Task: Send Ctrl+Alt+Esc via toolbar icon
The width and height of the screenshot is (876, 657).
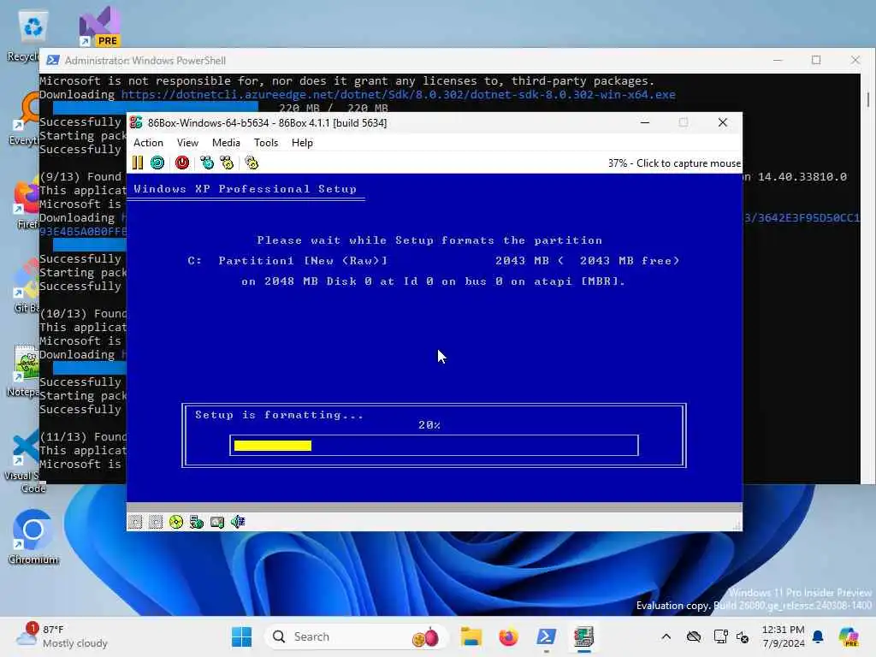Action: click(227, 163)
